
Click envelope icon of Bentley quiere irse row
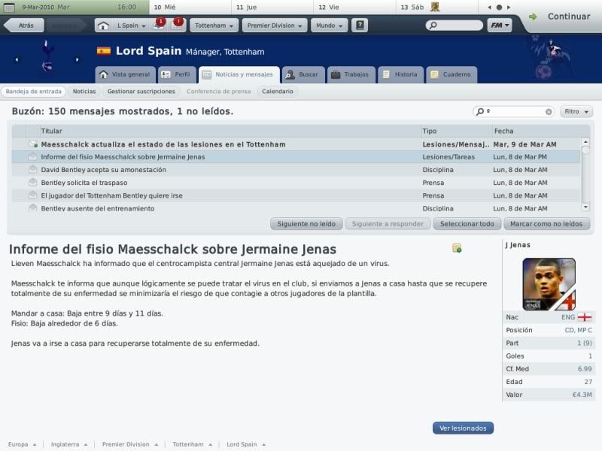(33, 195)
